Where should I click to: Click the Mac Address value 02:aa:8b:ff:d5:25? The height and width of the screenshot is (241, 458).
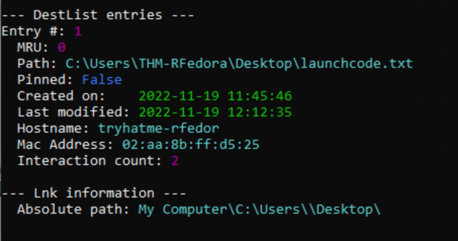point(190,144)
